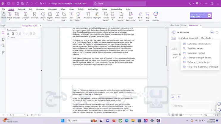
Task: Click From Scanner tool
Action: pos(121,16)
